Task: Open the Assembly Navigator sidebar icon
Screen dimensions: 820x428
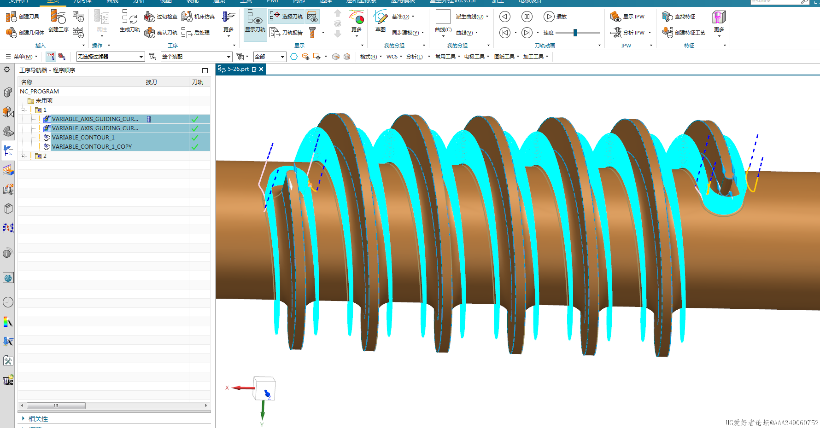Action: [x=8, y=93]
